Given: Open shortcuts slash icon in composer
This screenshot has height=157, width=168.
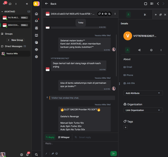Looking at the screenshot, I should (46, 154).
